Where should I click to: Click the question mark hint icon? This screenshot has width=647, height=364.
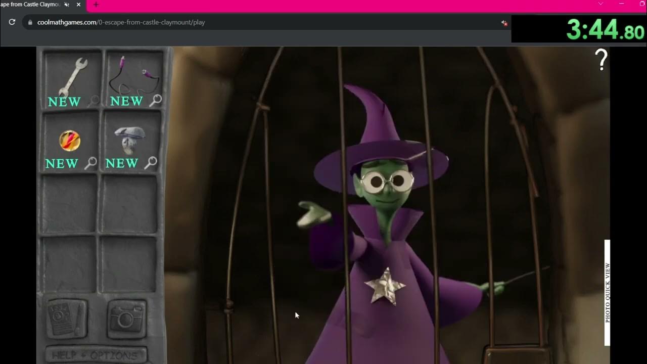pos(601,60)
